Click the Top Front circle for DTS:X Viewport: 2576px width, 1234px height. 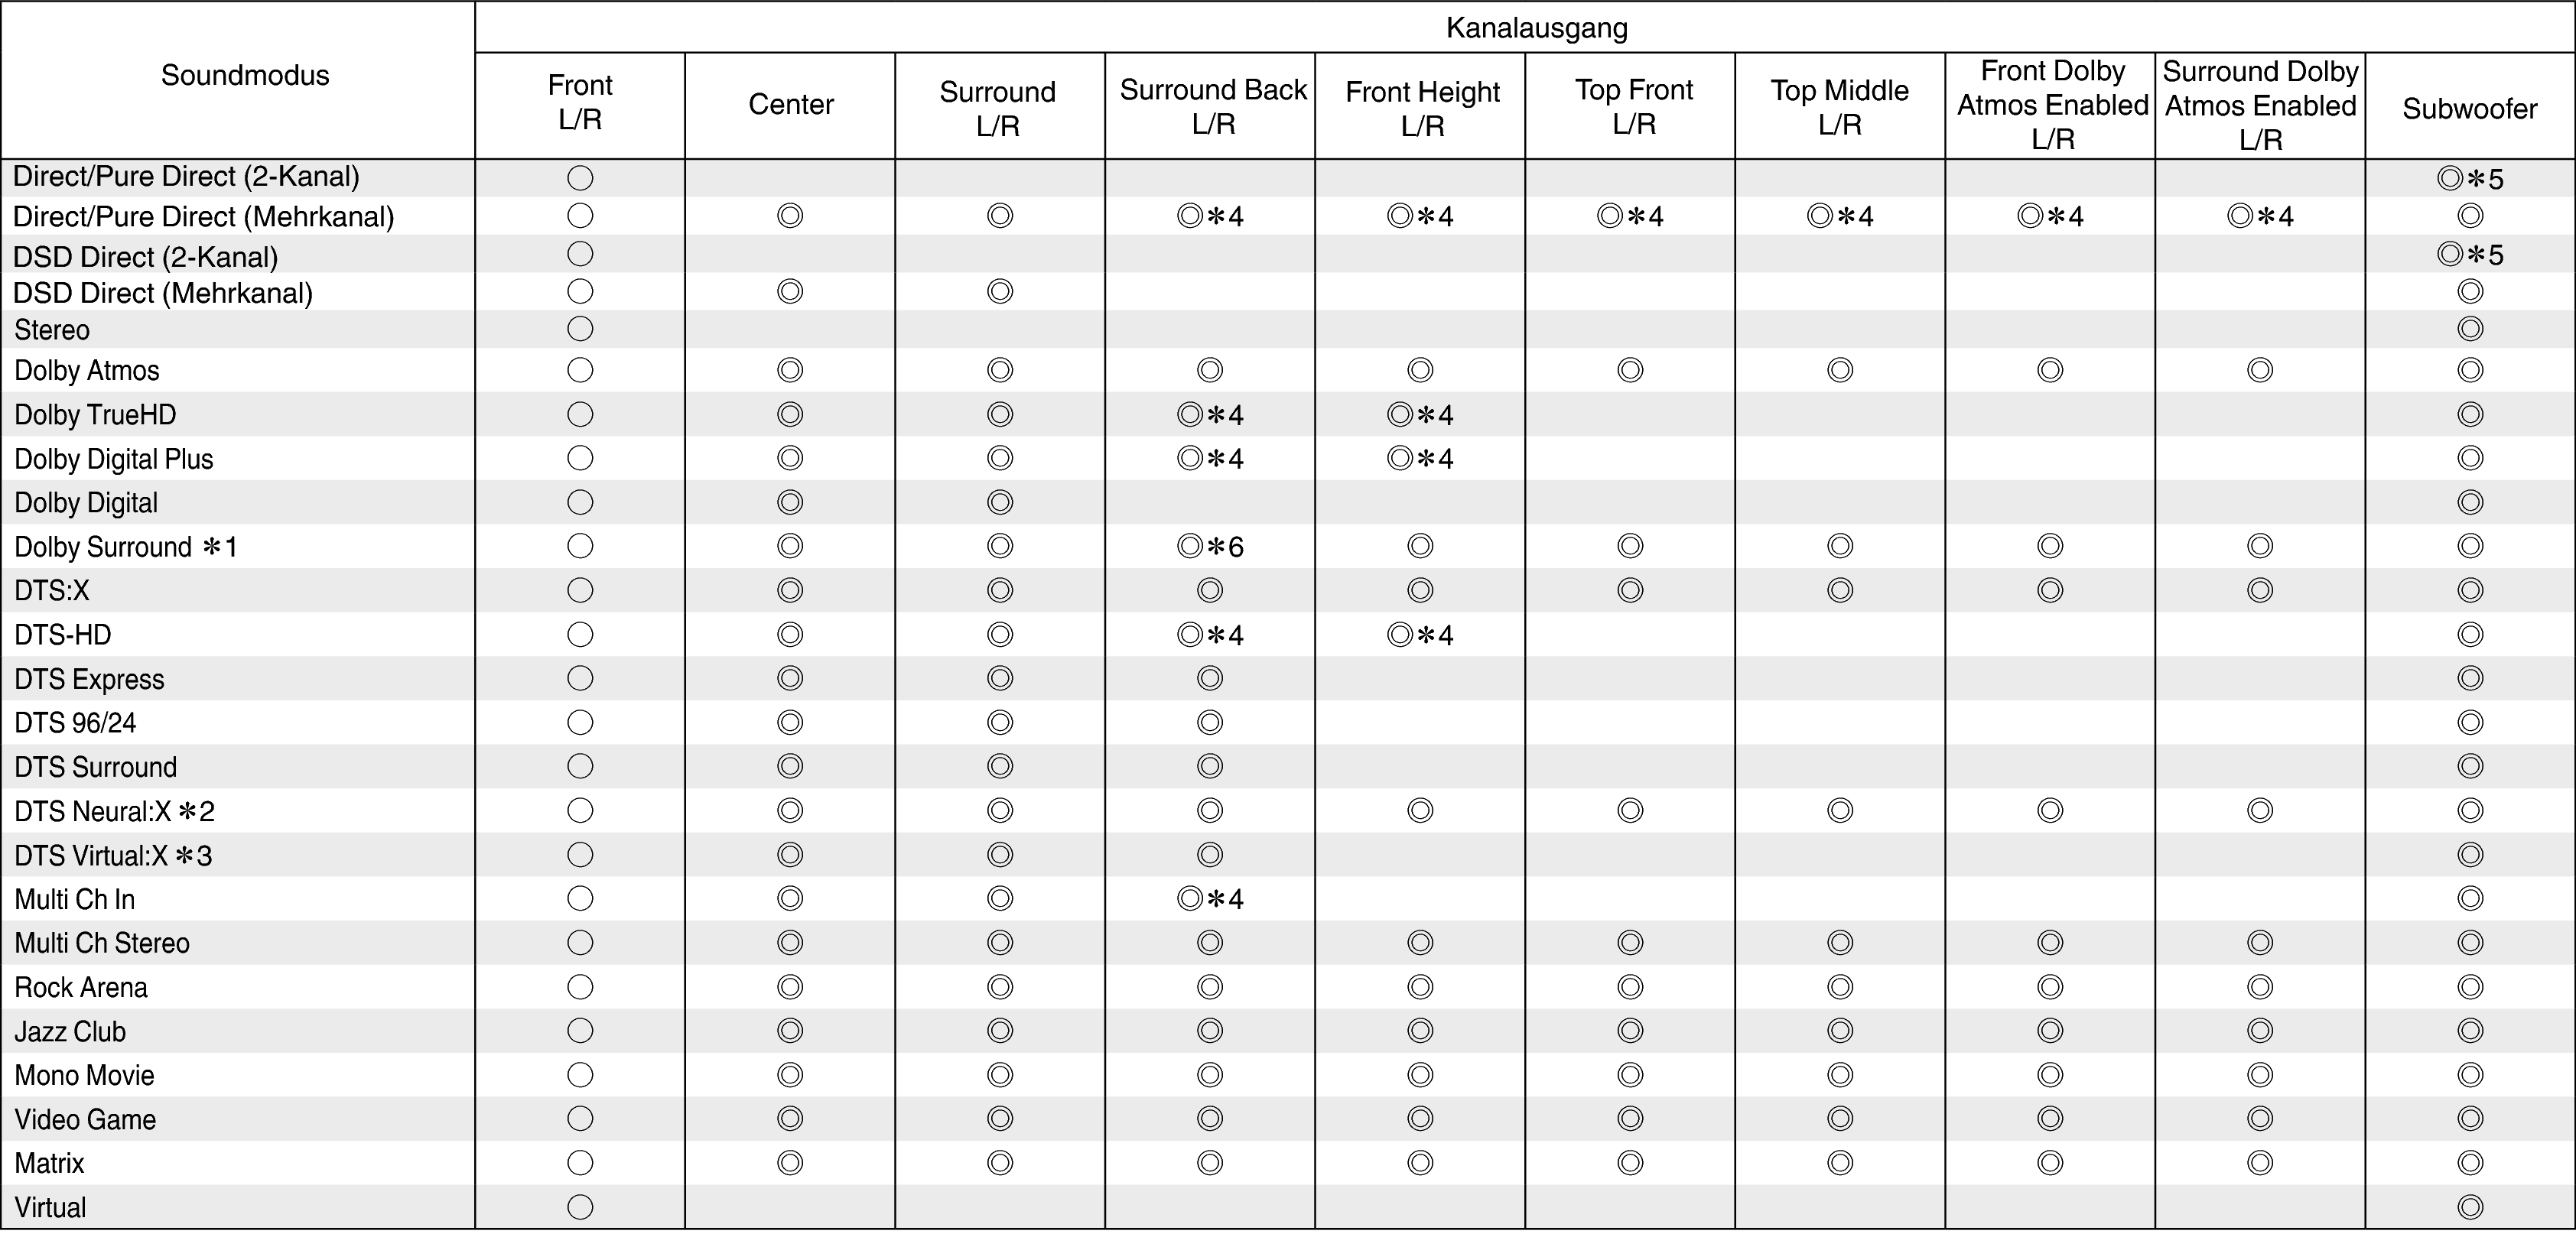click(x=1630, y=590)
